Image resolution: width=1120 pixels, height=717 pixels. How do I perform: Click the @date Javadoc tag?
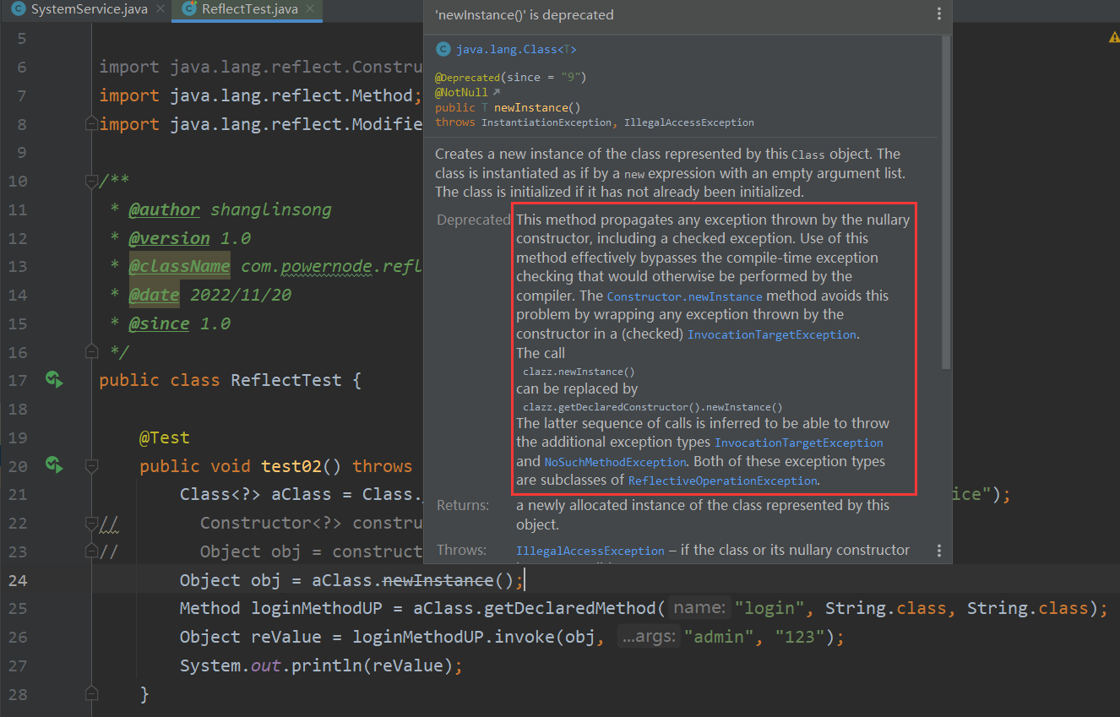tap(154, 296)
